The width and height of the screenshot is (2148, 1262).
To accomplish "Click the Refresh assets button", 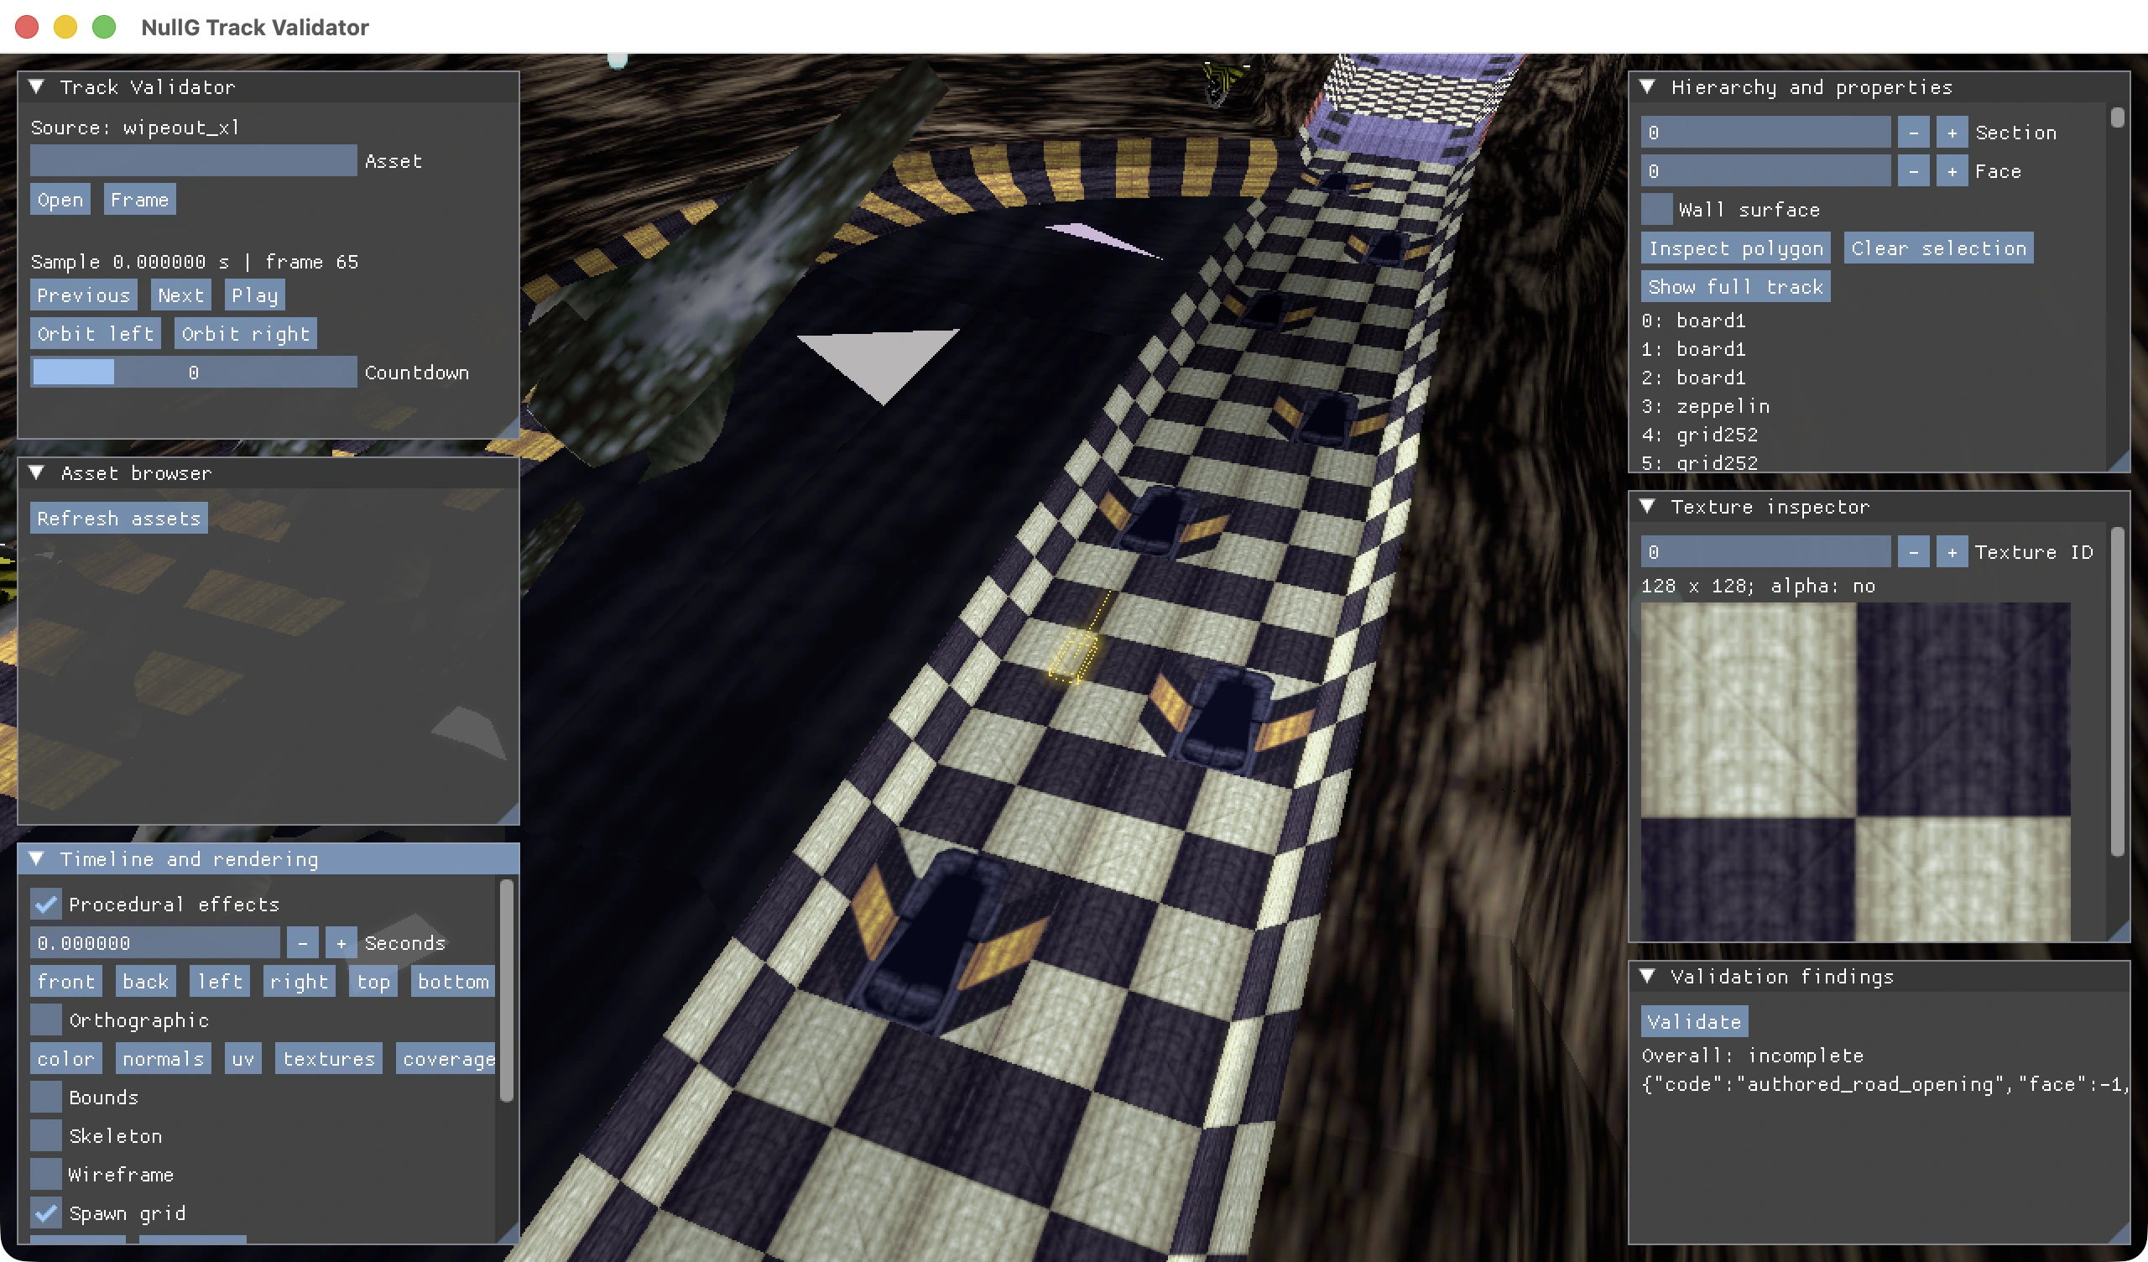I will click(119, 518).
